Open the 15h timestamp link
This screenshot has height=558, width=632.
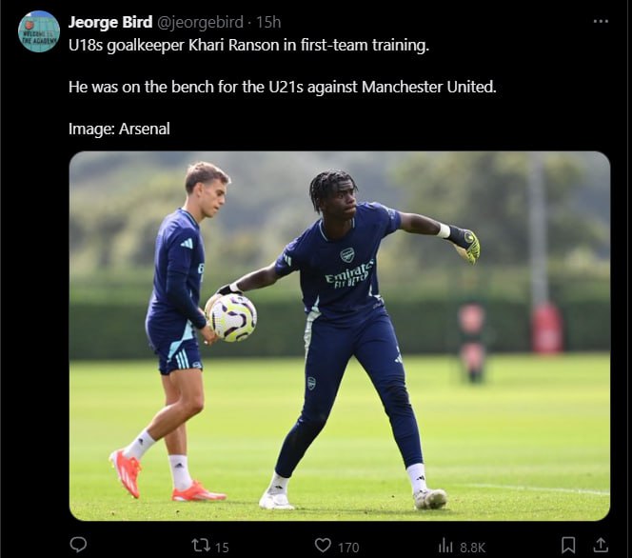268,22
